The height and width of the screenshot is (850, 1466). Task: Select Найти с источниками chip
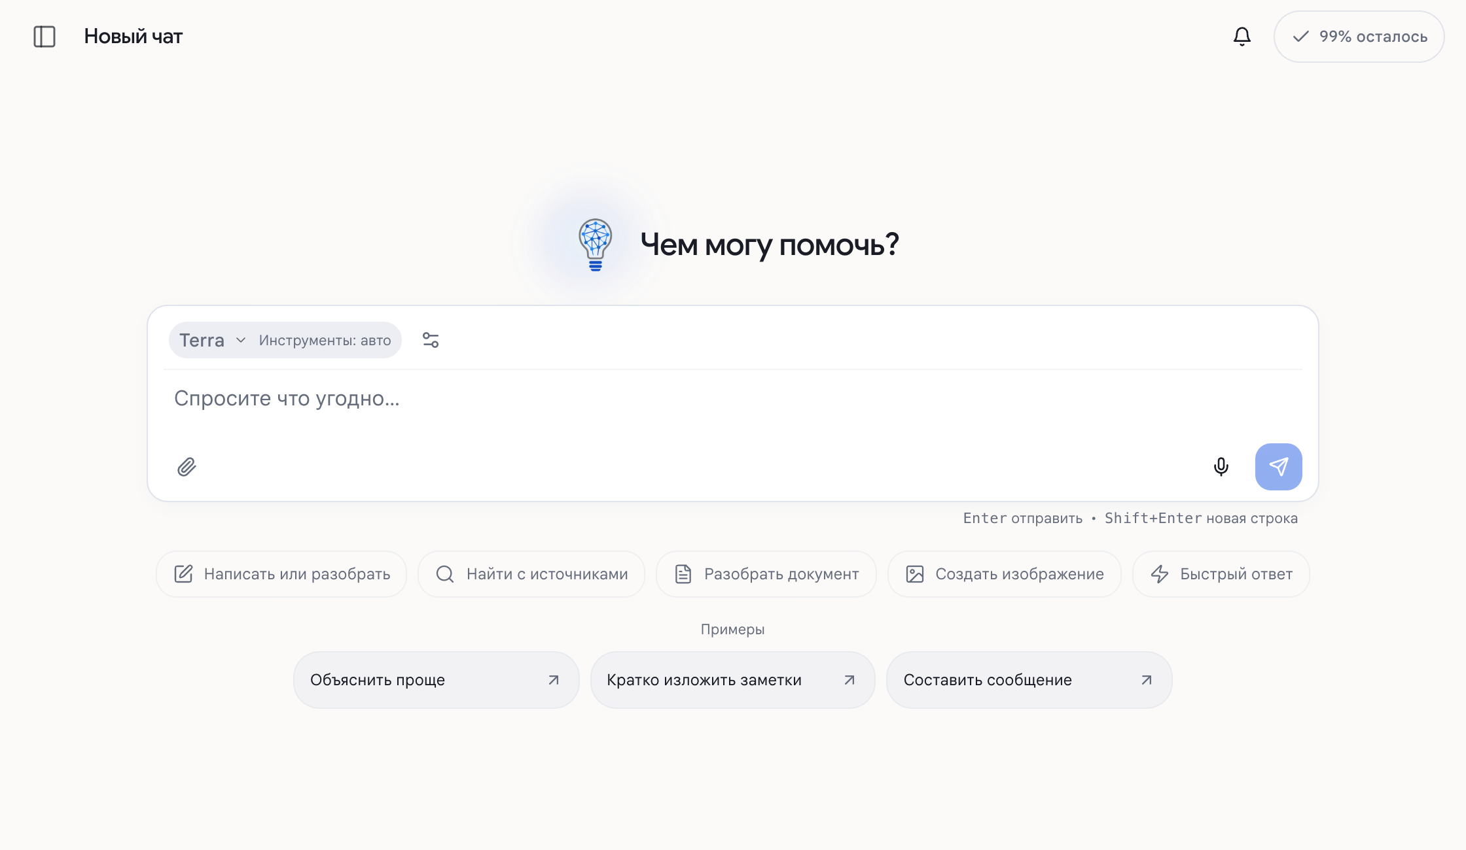pyautogui.click(x=531, y=574)
